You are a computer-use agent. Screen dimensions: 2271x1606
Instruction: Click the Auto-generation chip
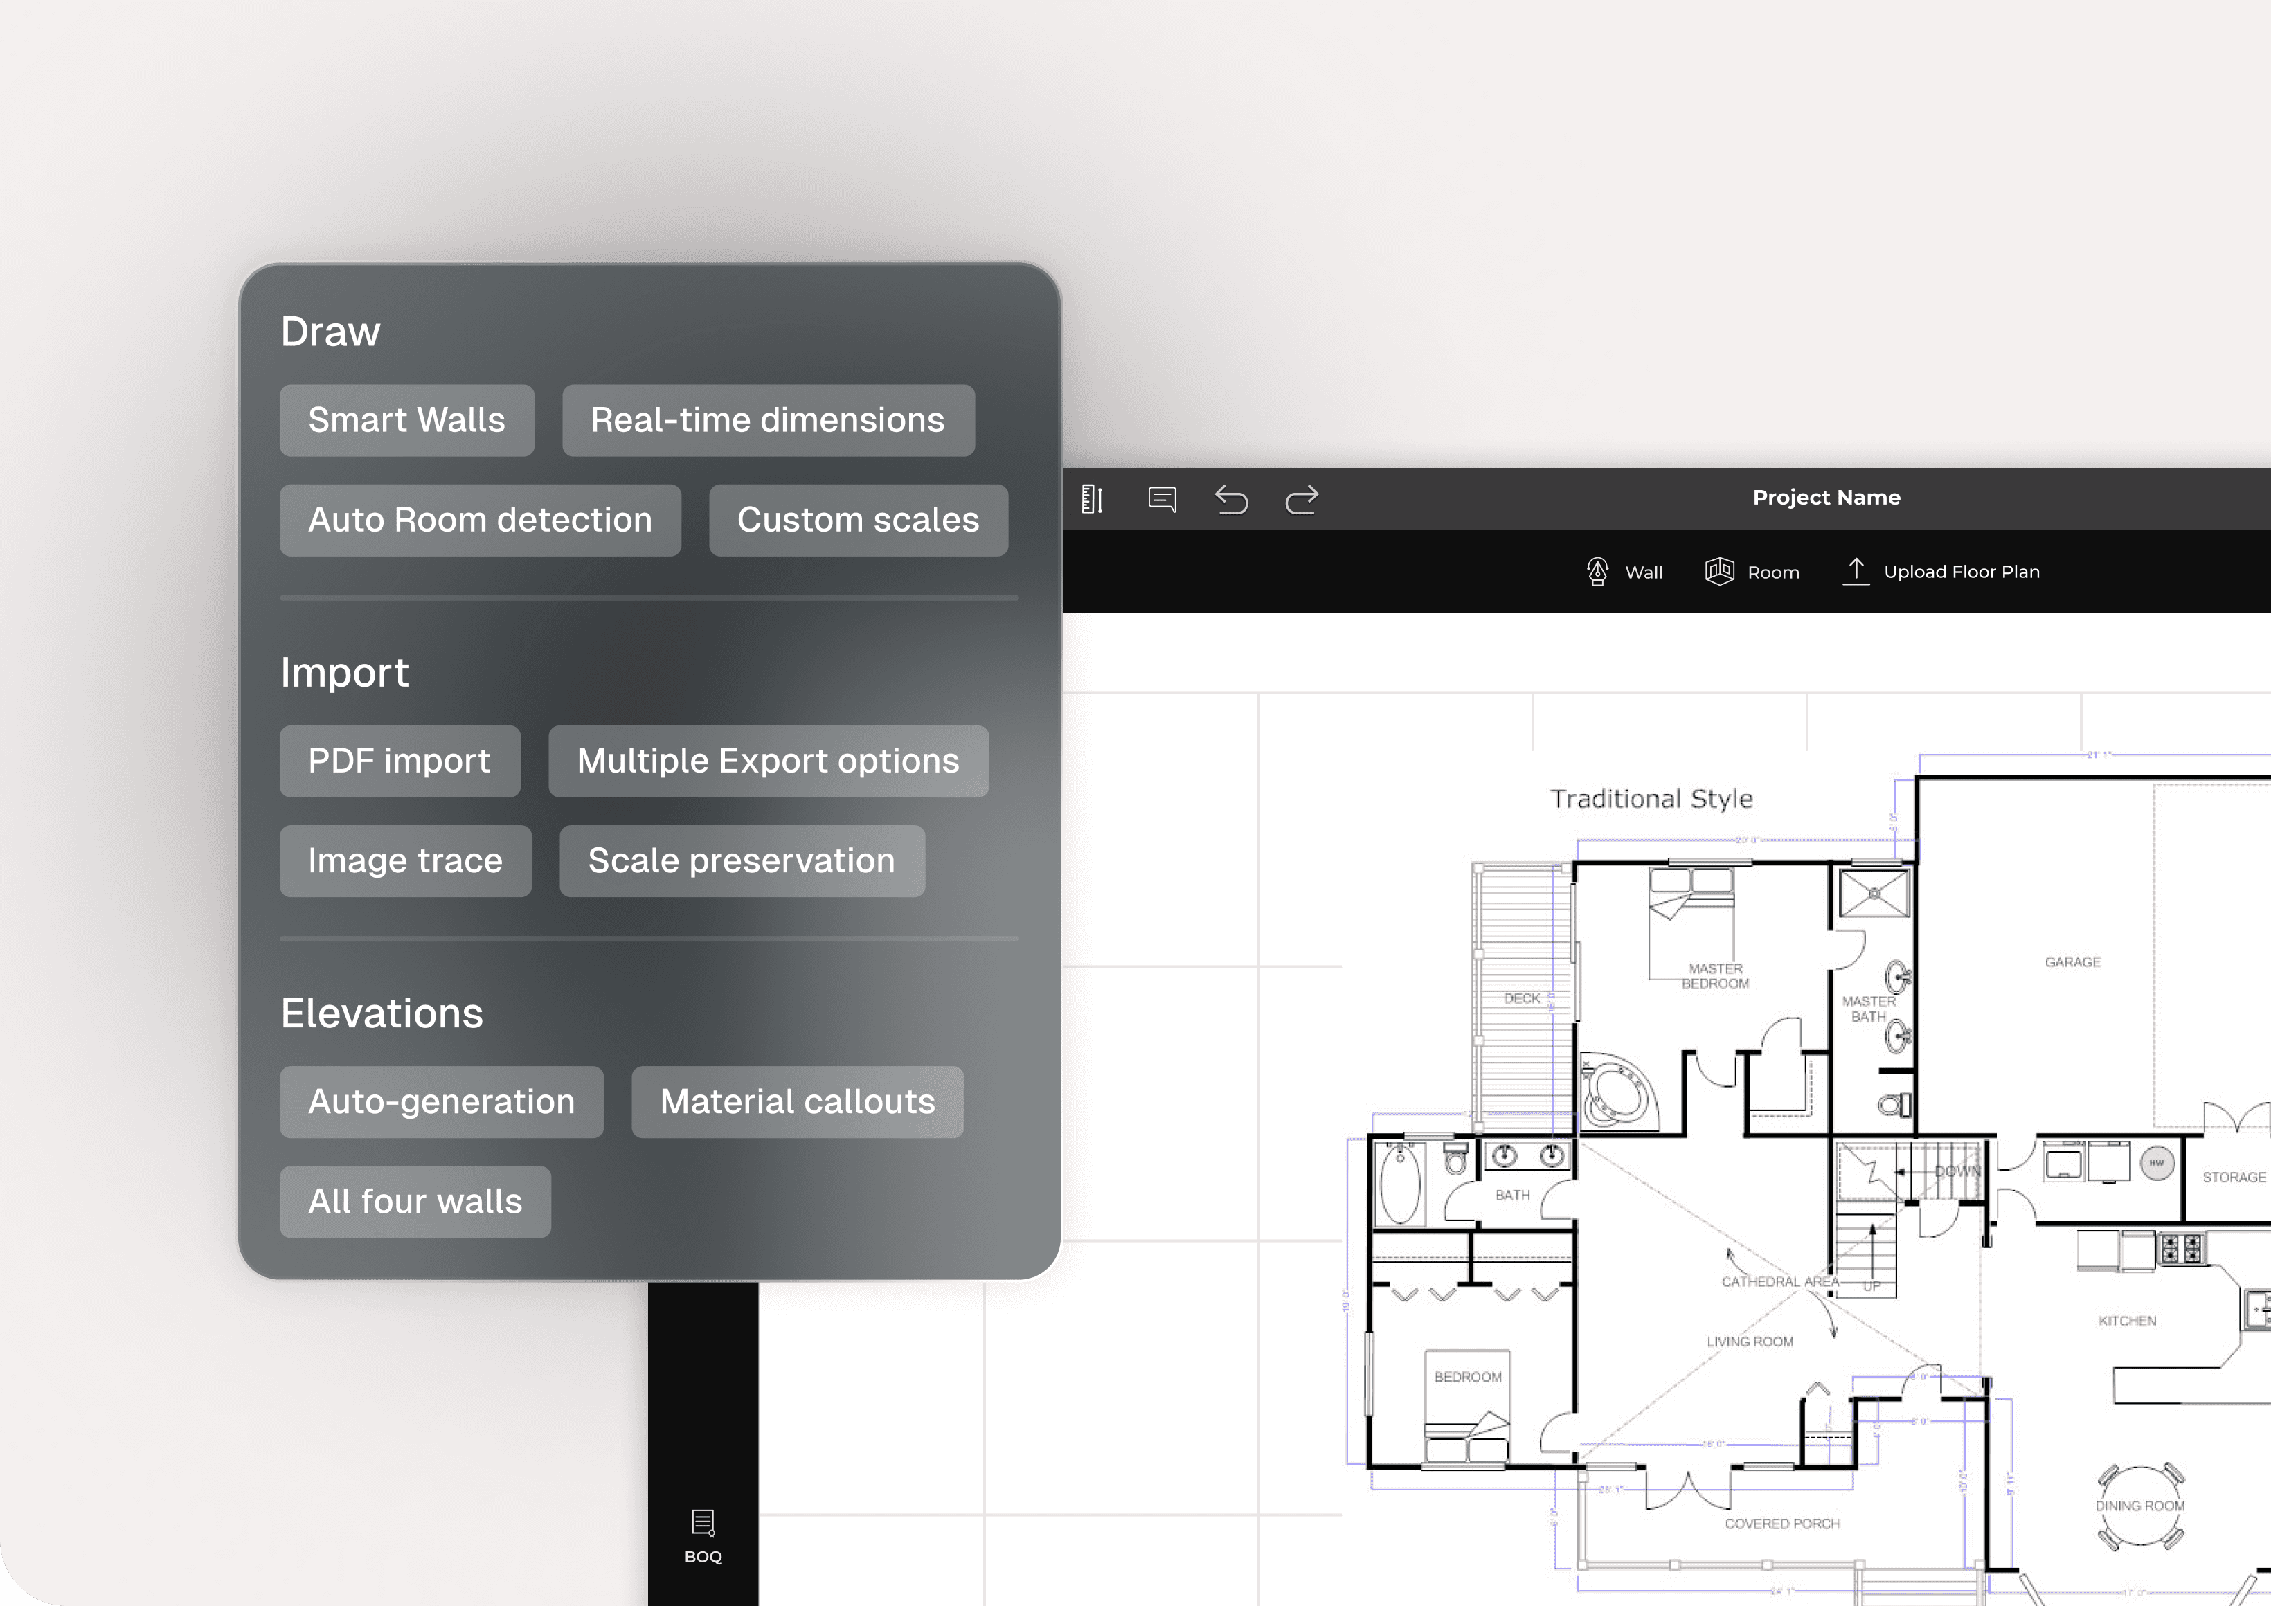[x=441, y=1101]
